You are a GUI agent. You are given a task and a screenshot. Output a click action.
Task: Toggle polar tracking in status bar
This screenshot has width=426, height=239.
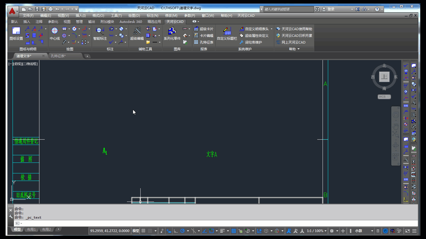point(183,231)
